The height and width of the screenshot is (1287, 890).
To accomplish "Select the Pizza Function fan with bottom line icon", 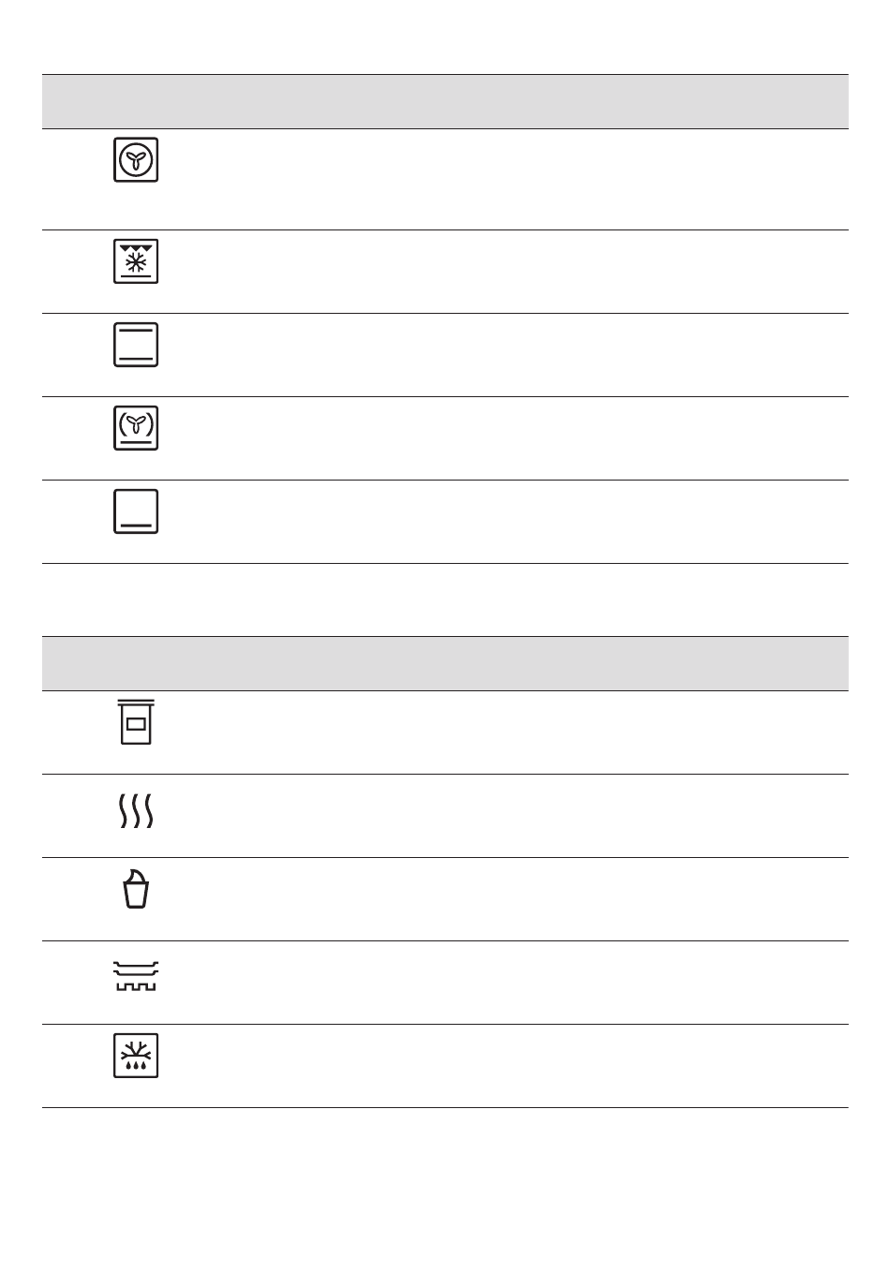I will (x=136, y=428).
